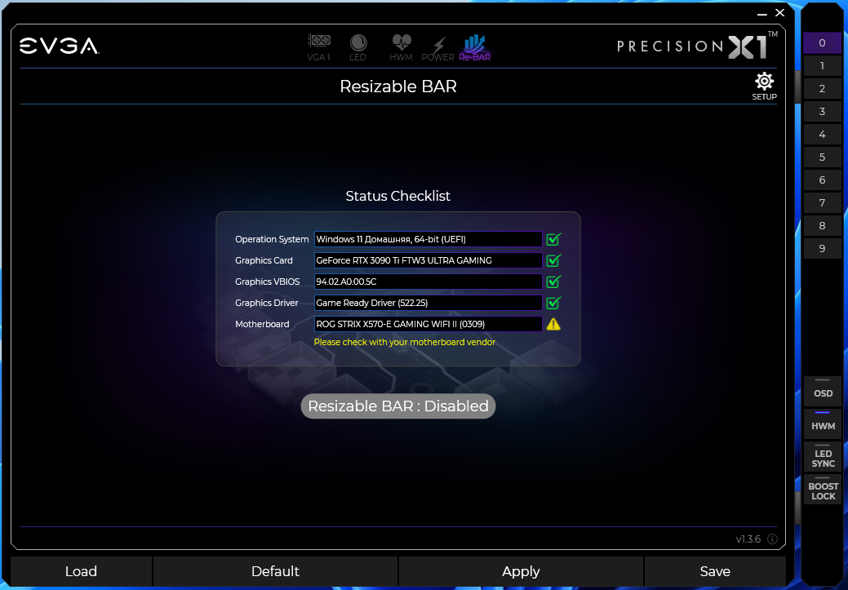Click the Precision X1 logo
The image size is (848, 590).
(x=697, y=45)
